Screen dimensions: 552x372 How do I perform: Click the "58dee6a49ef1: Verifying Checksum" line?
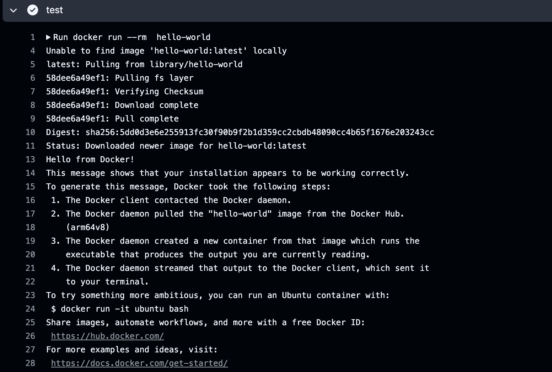pos(125,92)
